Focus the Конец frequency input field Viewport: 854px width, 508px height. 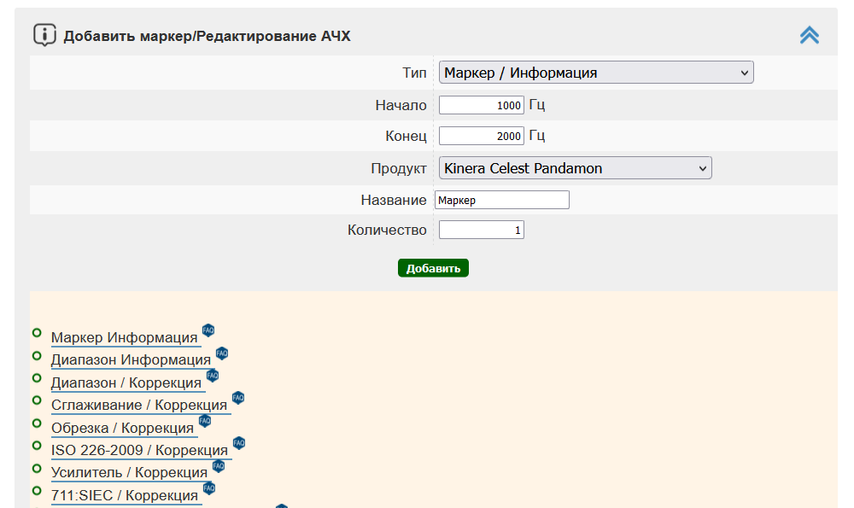coord(481,137)
